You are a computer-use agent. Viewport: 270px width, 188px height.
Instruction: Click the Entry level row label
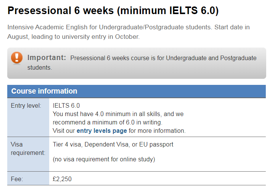coord(26,105)
